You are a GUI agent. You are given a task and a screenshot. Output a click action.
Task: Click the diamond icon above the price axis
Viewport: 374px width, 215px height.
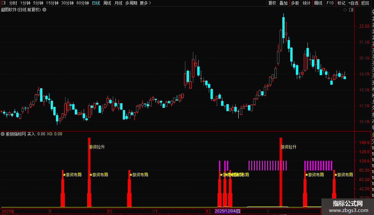(x=345, y=10)
